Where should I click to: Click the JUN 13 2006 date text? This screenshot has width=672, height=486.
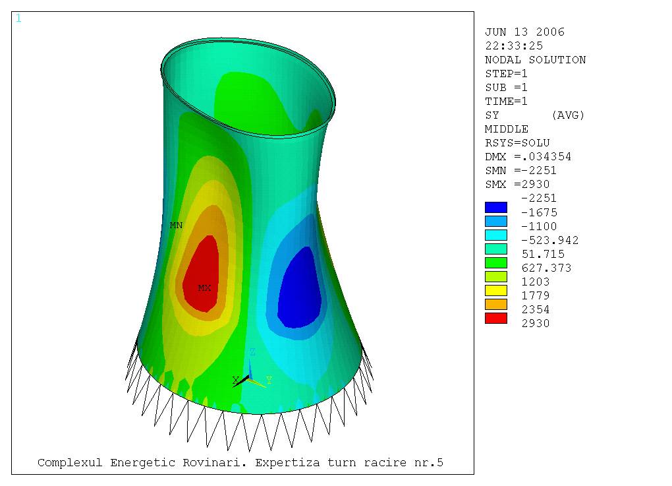(524, 32)
